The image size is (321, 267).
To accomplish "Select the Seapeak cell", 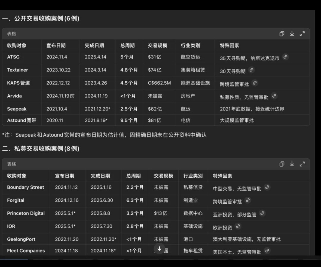I will [x=17, y=109].
